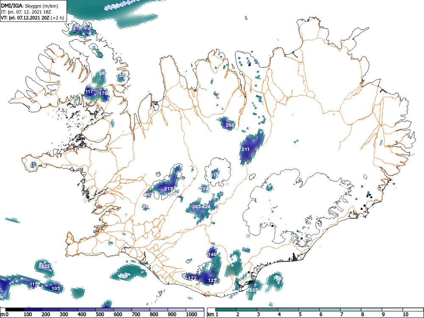Viewport: 424px width, 318px height.
Task: Click the 5–6 km teal legend segment
Action: [x=309, y=310]
